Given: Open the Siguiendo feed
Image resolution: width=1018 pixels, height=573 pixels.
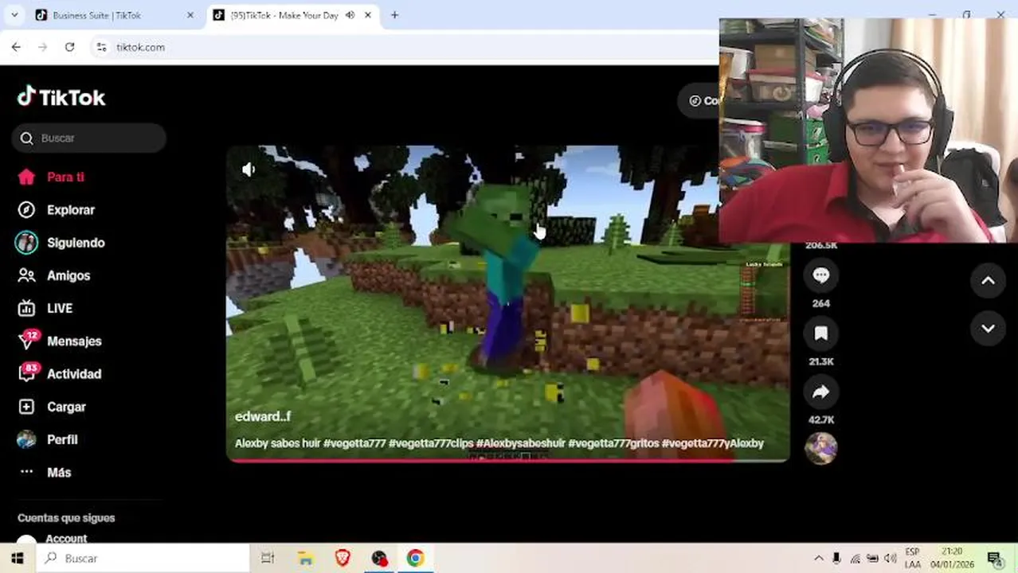Looking at the screenshot, I should [x=61, y=243].
